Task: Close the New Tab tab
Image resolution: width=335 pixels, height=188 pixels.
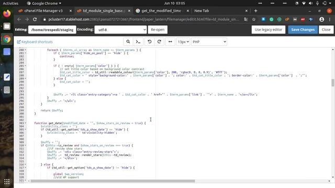Action: coord(247,10)
